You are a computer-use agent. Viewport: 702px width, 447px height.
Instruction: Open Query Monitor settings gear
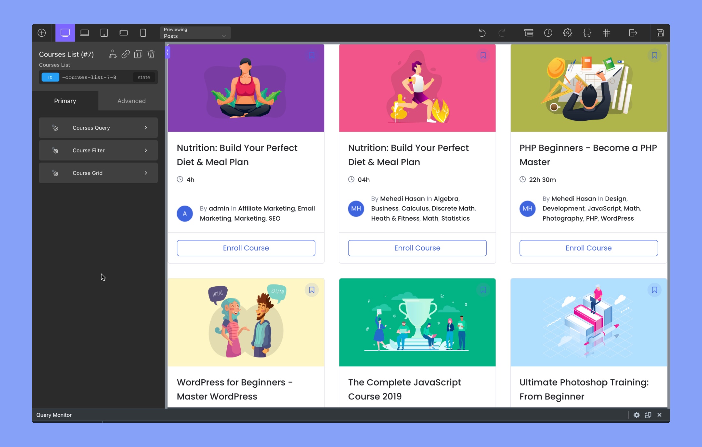point(637,415)
